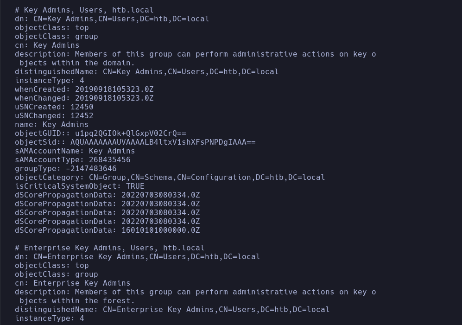Click the objectSid base64 value

click(163, 142)
